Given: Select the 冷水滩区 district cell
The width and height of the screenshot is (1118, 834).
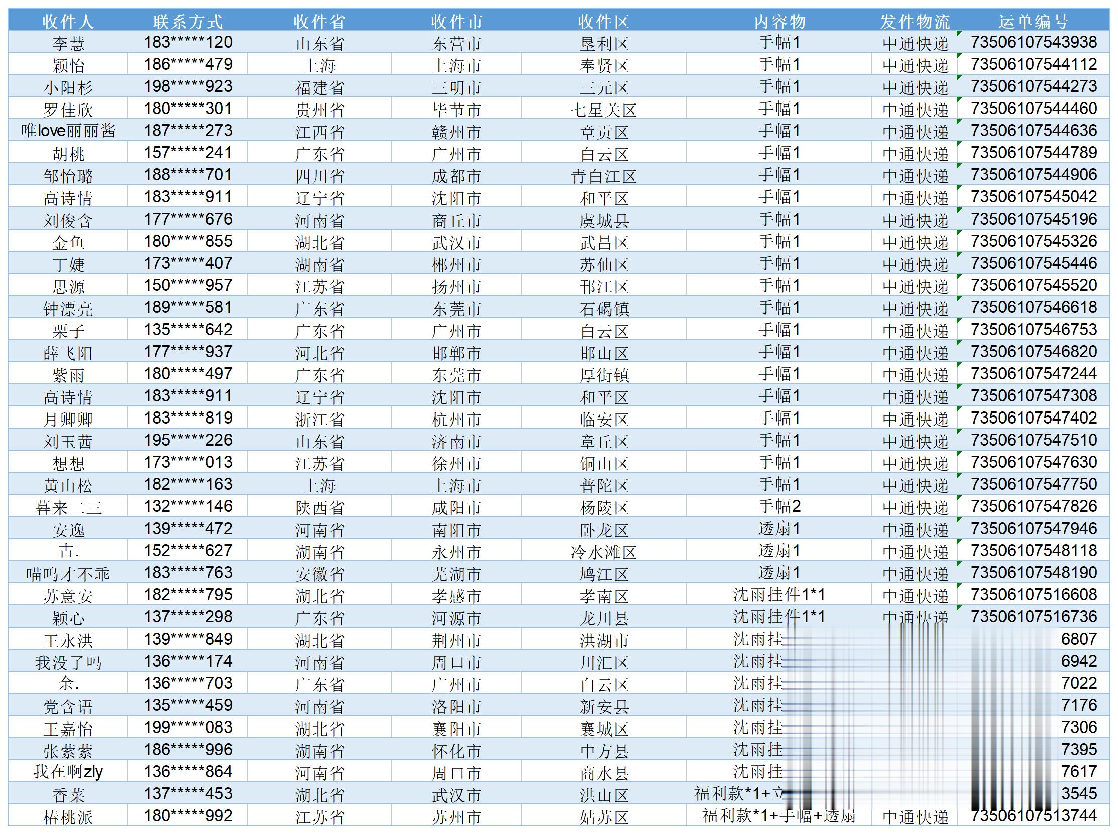Looking at the screenshot, I should [x=603, y=551].
